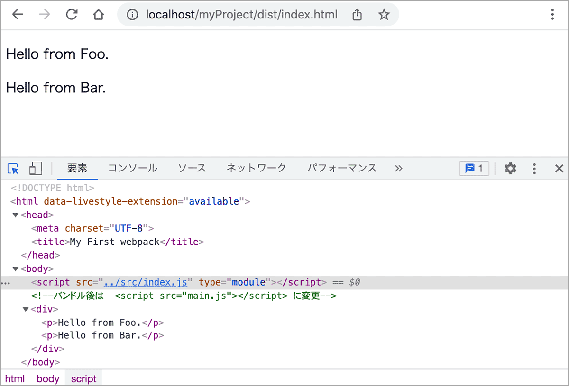This screenshot has height=386, width=569.
Task: Reload the page
Action: pyautogui.click(x=72, y=15)
